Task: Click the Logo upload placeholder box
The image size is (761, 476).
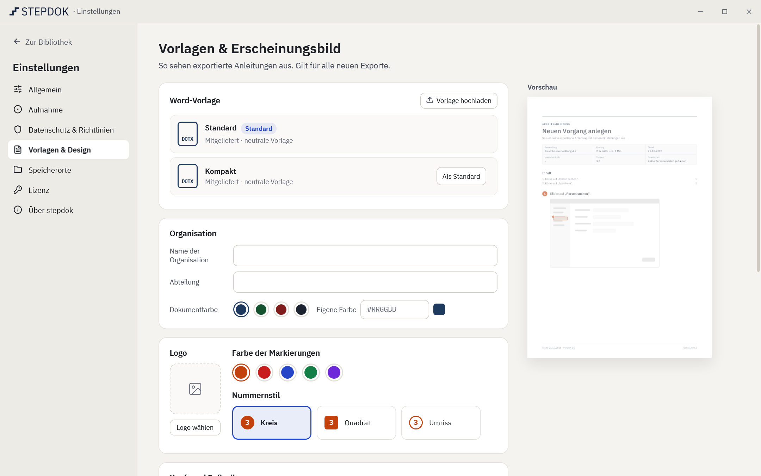Action: 195,389
